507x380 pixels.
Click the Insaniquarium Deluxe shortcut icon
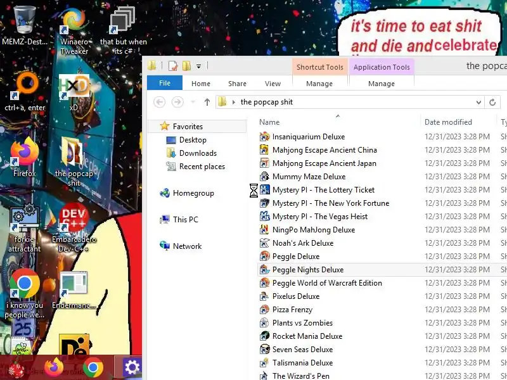(x=264, y=137)
